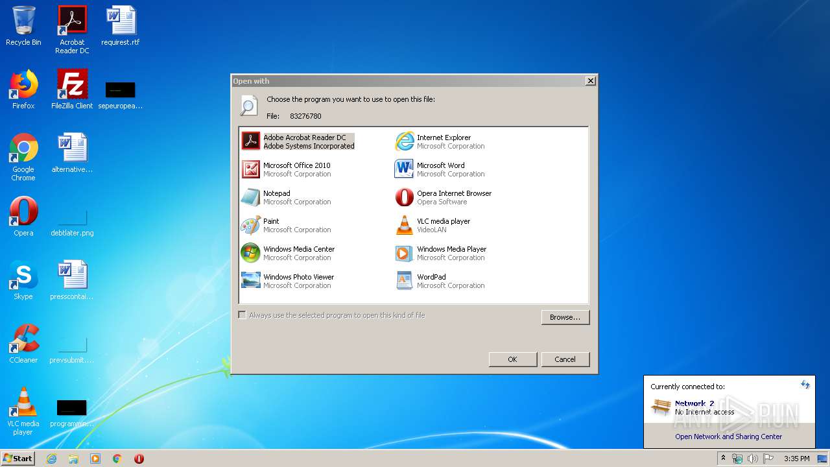Open Acrobat Reader DC desktop shortcut
Image resolution: width=830 pixels, height=467 pixels.
[72, 30]
